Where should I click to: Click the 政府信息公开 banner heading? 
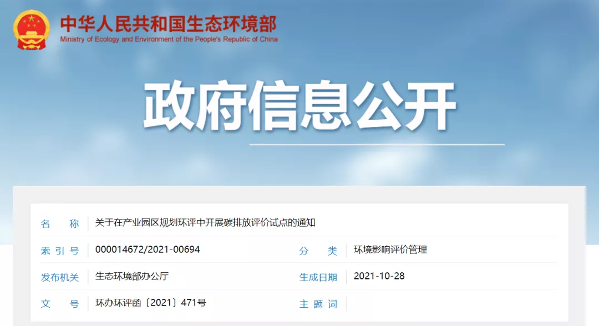click(x=300, y=106)
